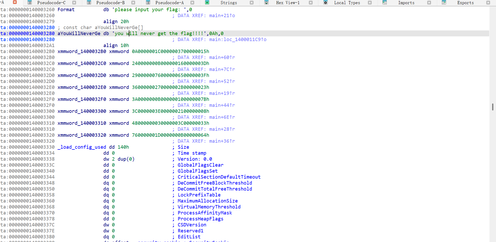The width and height of the screenshot is (496, 242).
Task: Click the Exports tab icon
Action: (444, 3)
